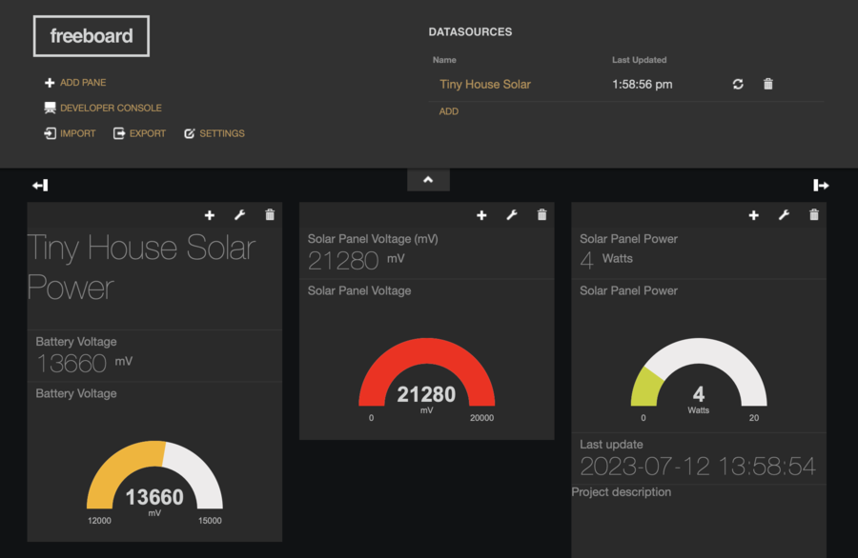Open dashboard SETTINGS

click(x=214, y=134)
